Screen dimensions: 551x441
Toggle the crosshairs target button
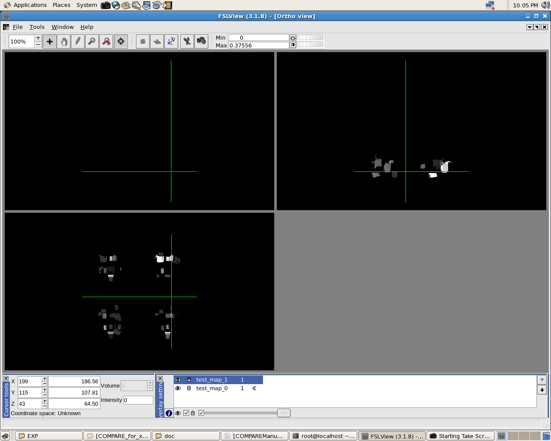(x=121, y=42)
